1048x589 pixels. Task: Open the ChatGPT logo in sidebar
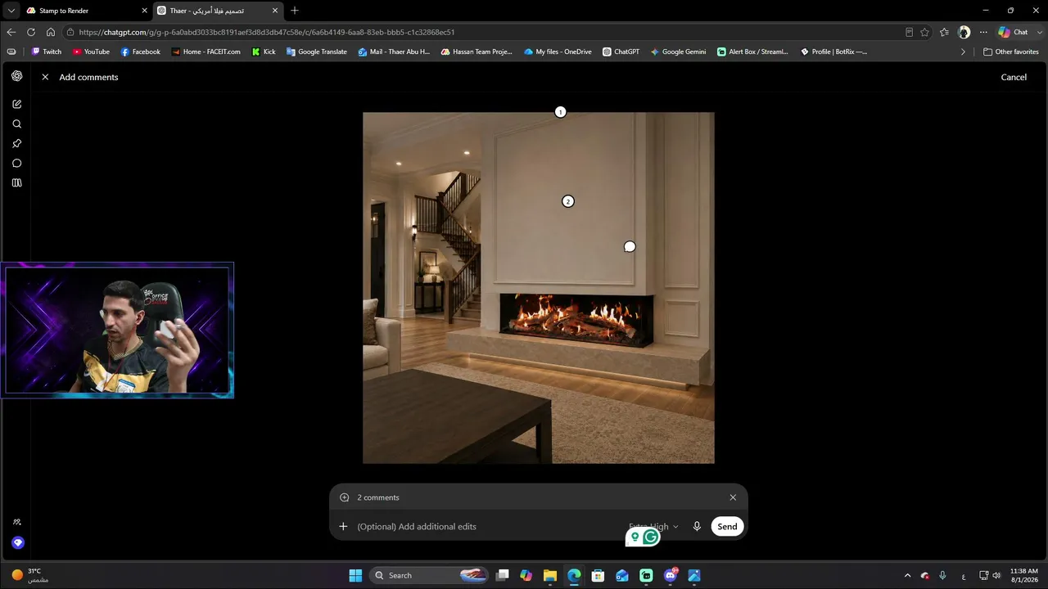16,76
